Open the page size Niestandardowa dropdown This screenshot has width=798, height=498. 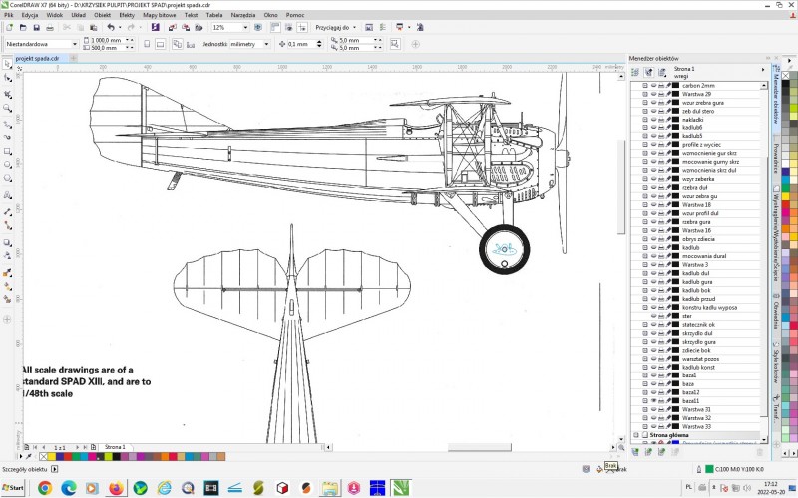click(74, 44)
